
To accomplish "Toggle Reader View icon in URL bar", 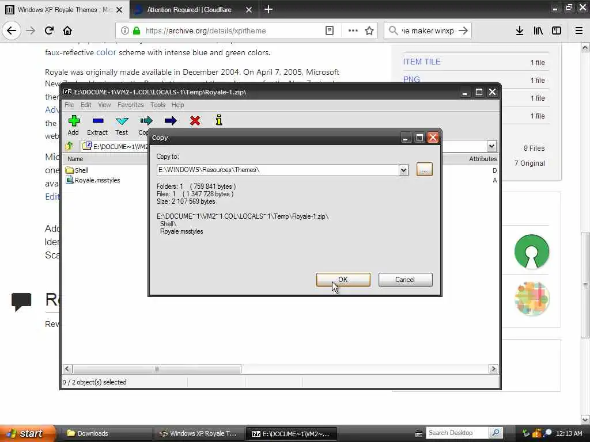I will pyautogui.click(x=329, y=31).
